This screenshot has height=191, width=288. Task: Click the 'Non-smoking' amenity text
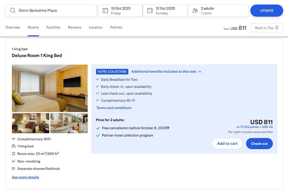pos(29,161)
